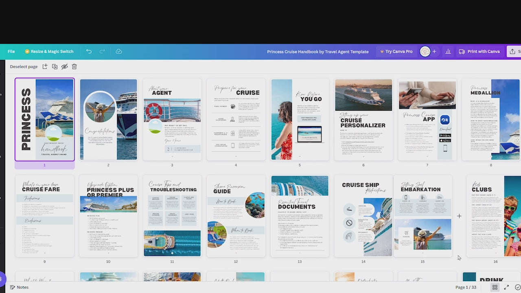Select page 13 Essential Travel Documents thumbnail
Viewport: 521px width, 293px height.
click(x=300, y=216)
